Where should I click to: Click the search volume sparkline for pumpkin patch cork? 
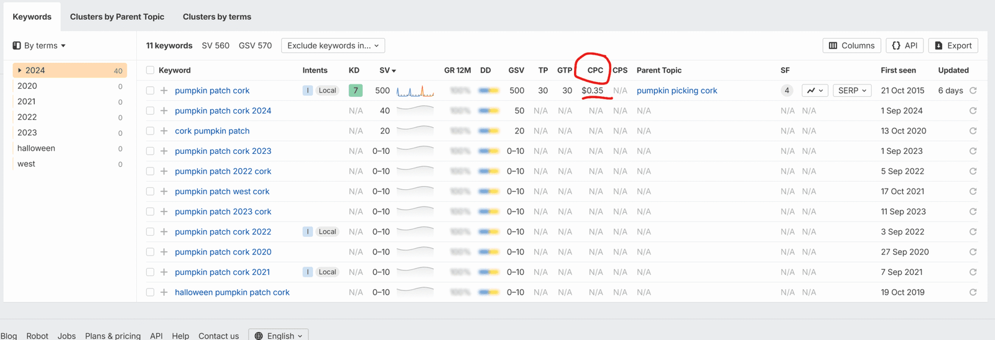(415, 91)
